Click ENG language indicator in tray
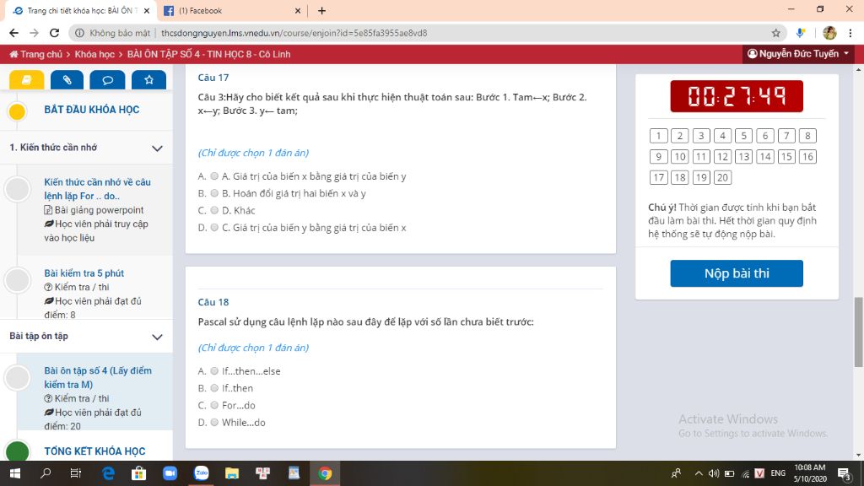This screenshot has height=486, width=864. pyautogui.click(x=778, y=473)
